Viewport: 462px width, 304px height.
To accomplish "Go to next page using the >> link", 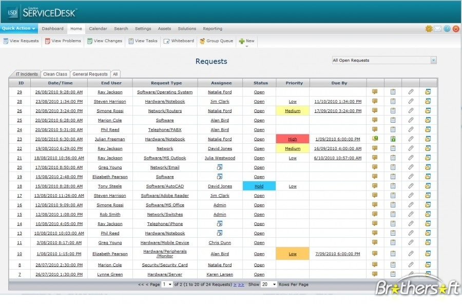I will tap(241, 284).
